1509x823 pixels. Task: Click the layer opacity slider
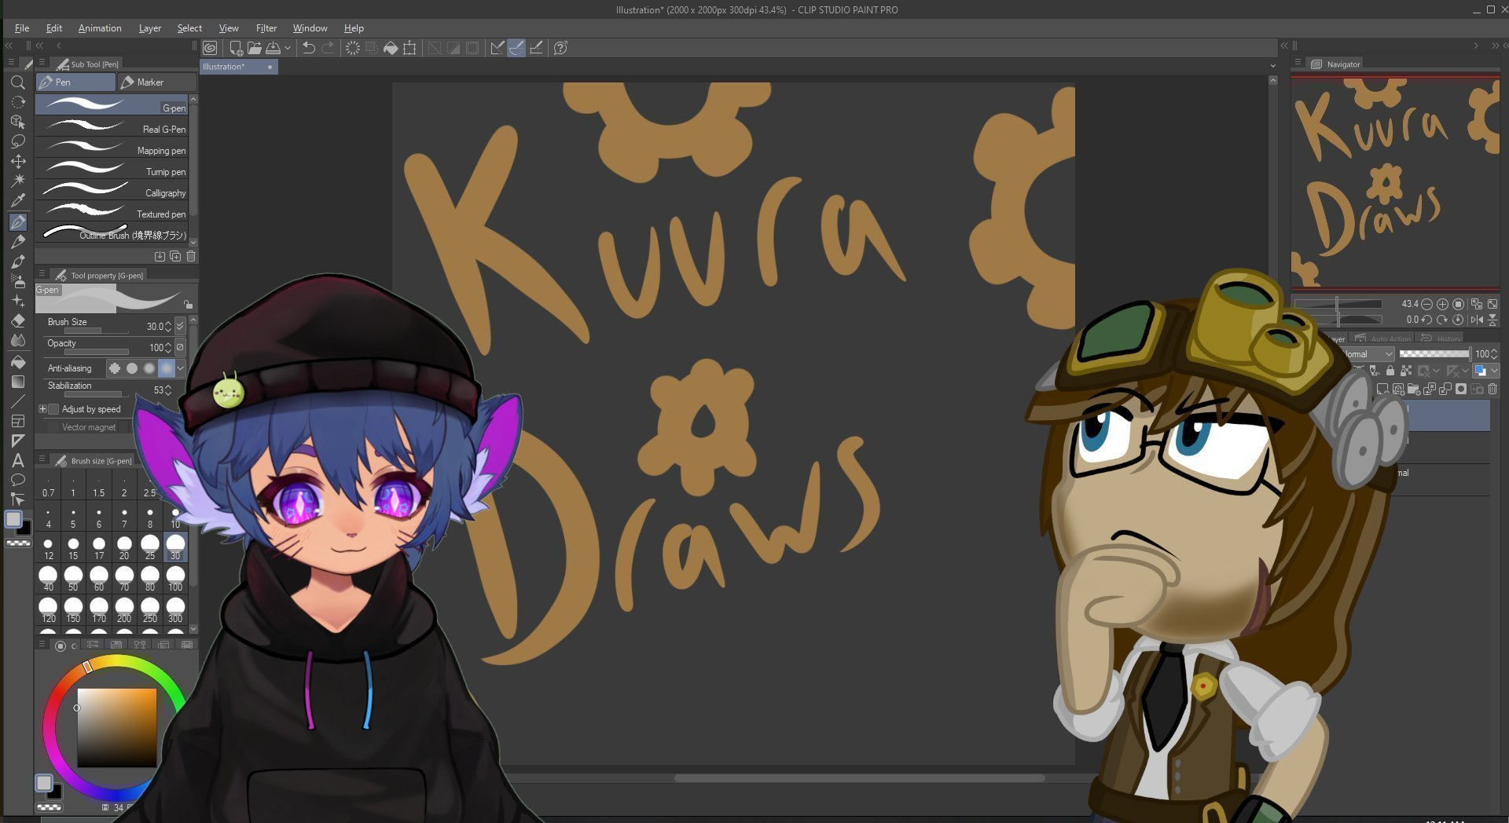pos(1434,354)
